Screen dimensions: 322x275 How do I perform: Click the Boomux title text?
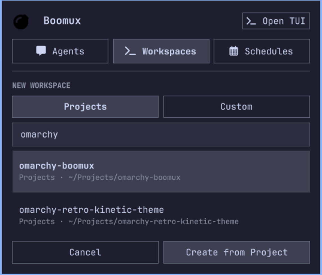[62, 21]
